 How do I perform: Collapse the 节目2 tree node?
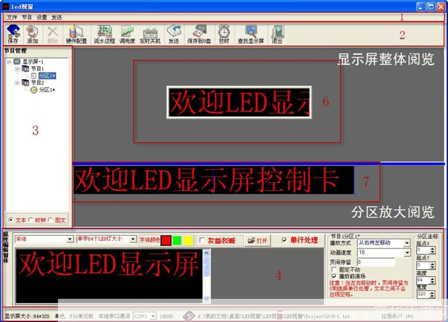(17, 83)
